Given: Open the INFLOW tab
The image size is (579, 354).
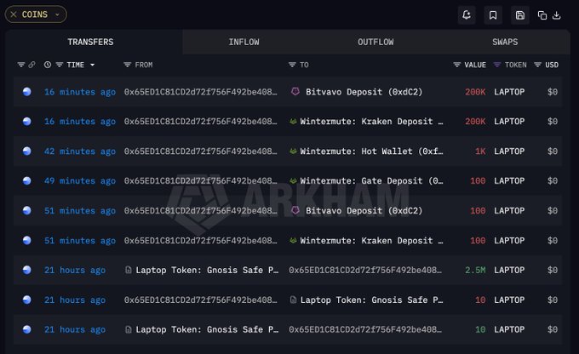Looking at the screenshot, I should tap(244, 42).
